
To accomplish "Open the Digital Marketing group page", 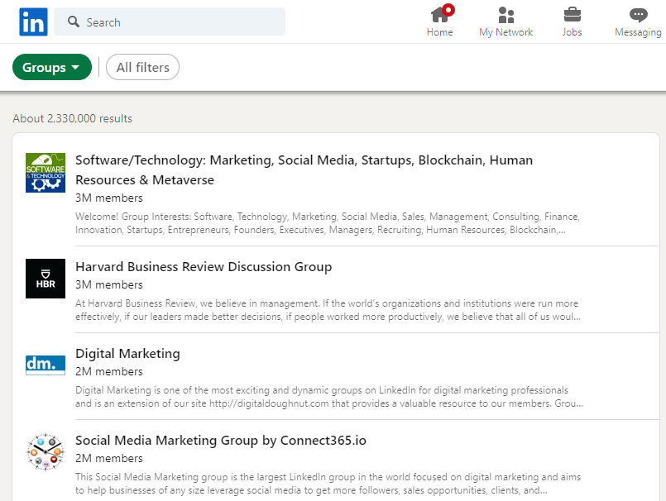I will tap(127, 353).
